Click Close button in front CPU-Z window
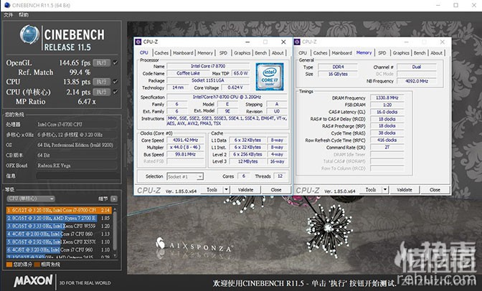The height and width of the screenshot is (291, 482). tap(276, 190)
